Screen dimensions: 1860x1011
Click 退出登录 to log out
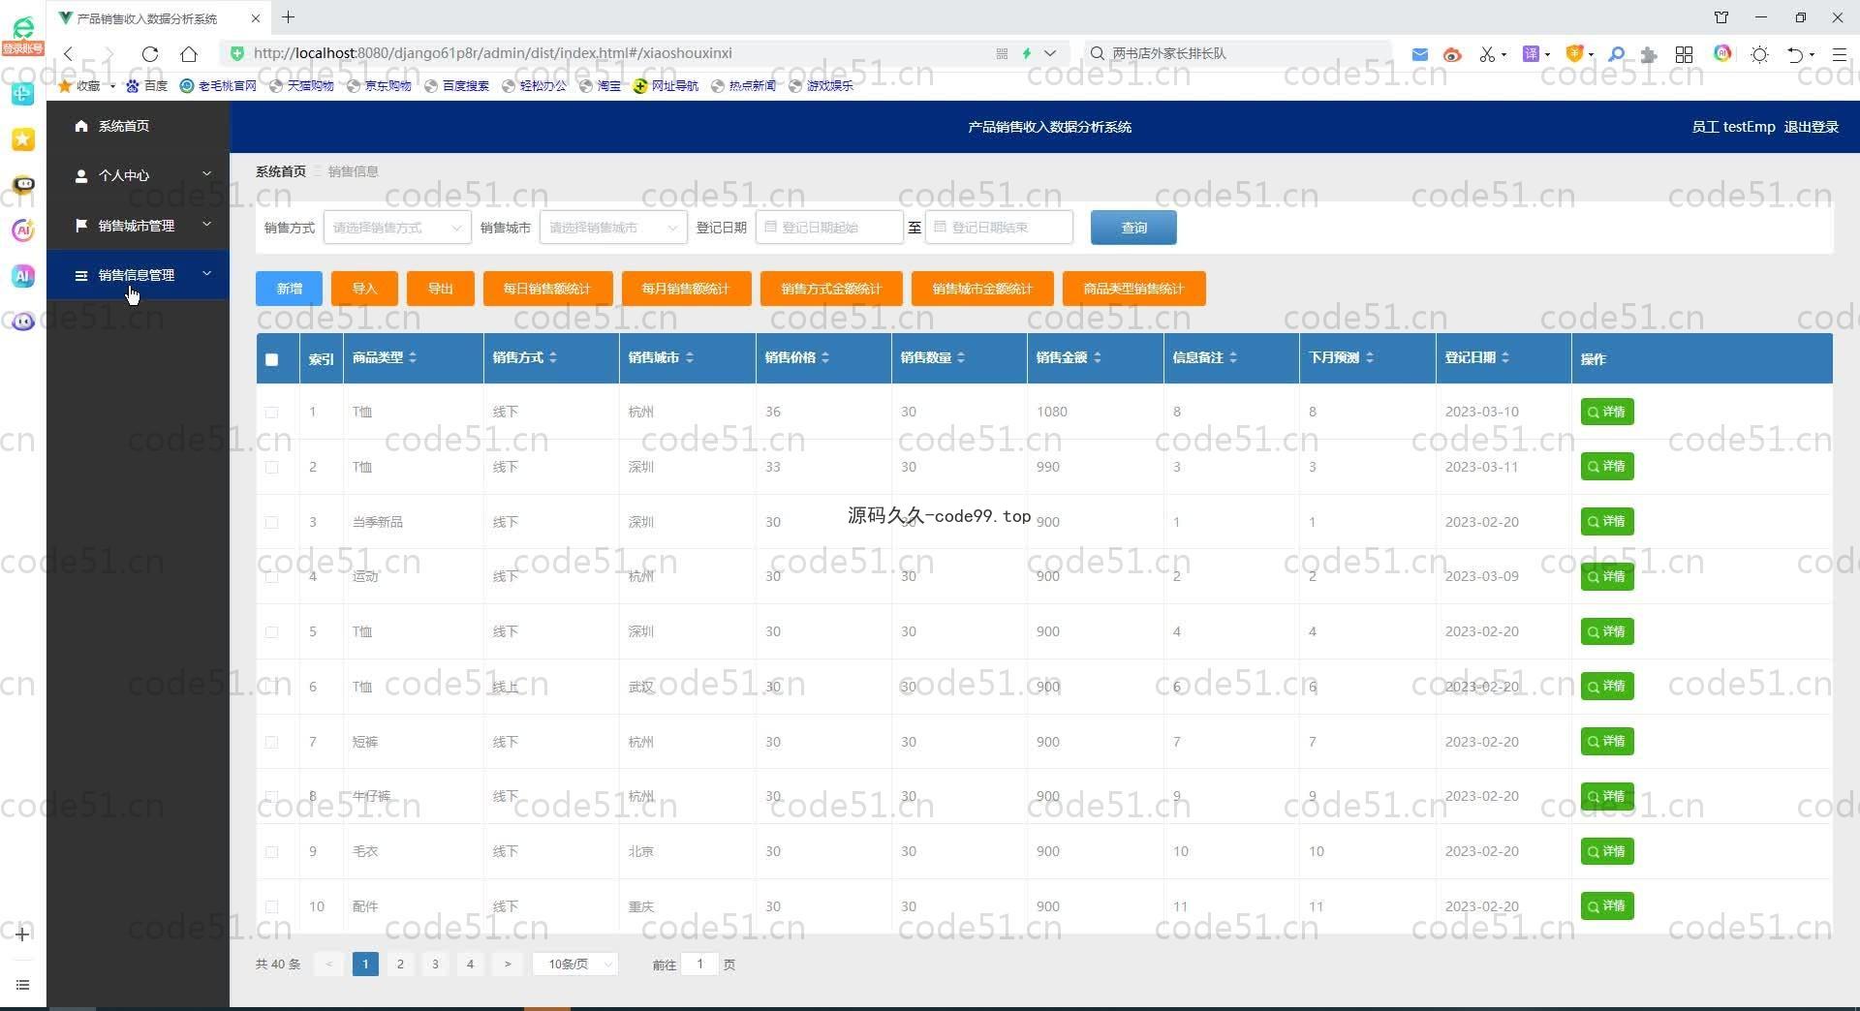pyautogui.click(x=1811, y=127)
